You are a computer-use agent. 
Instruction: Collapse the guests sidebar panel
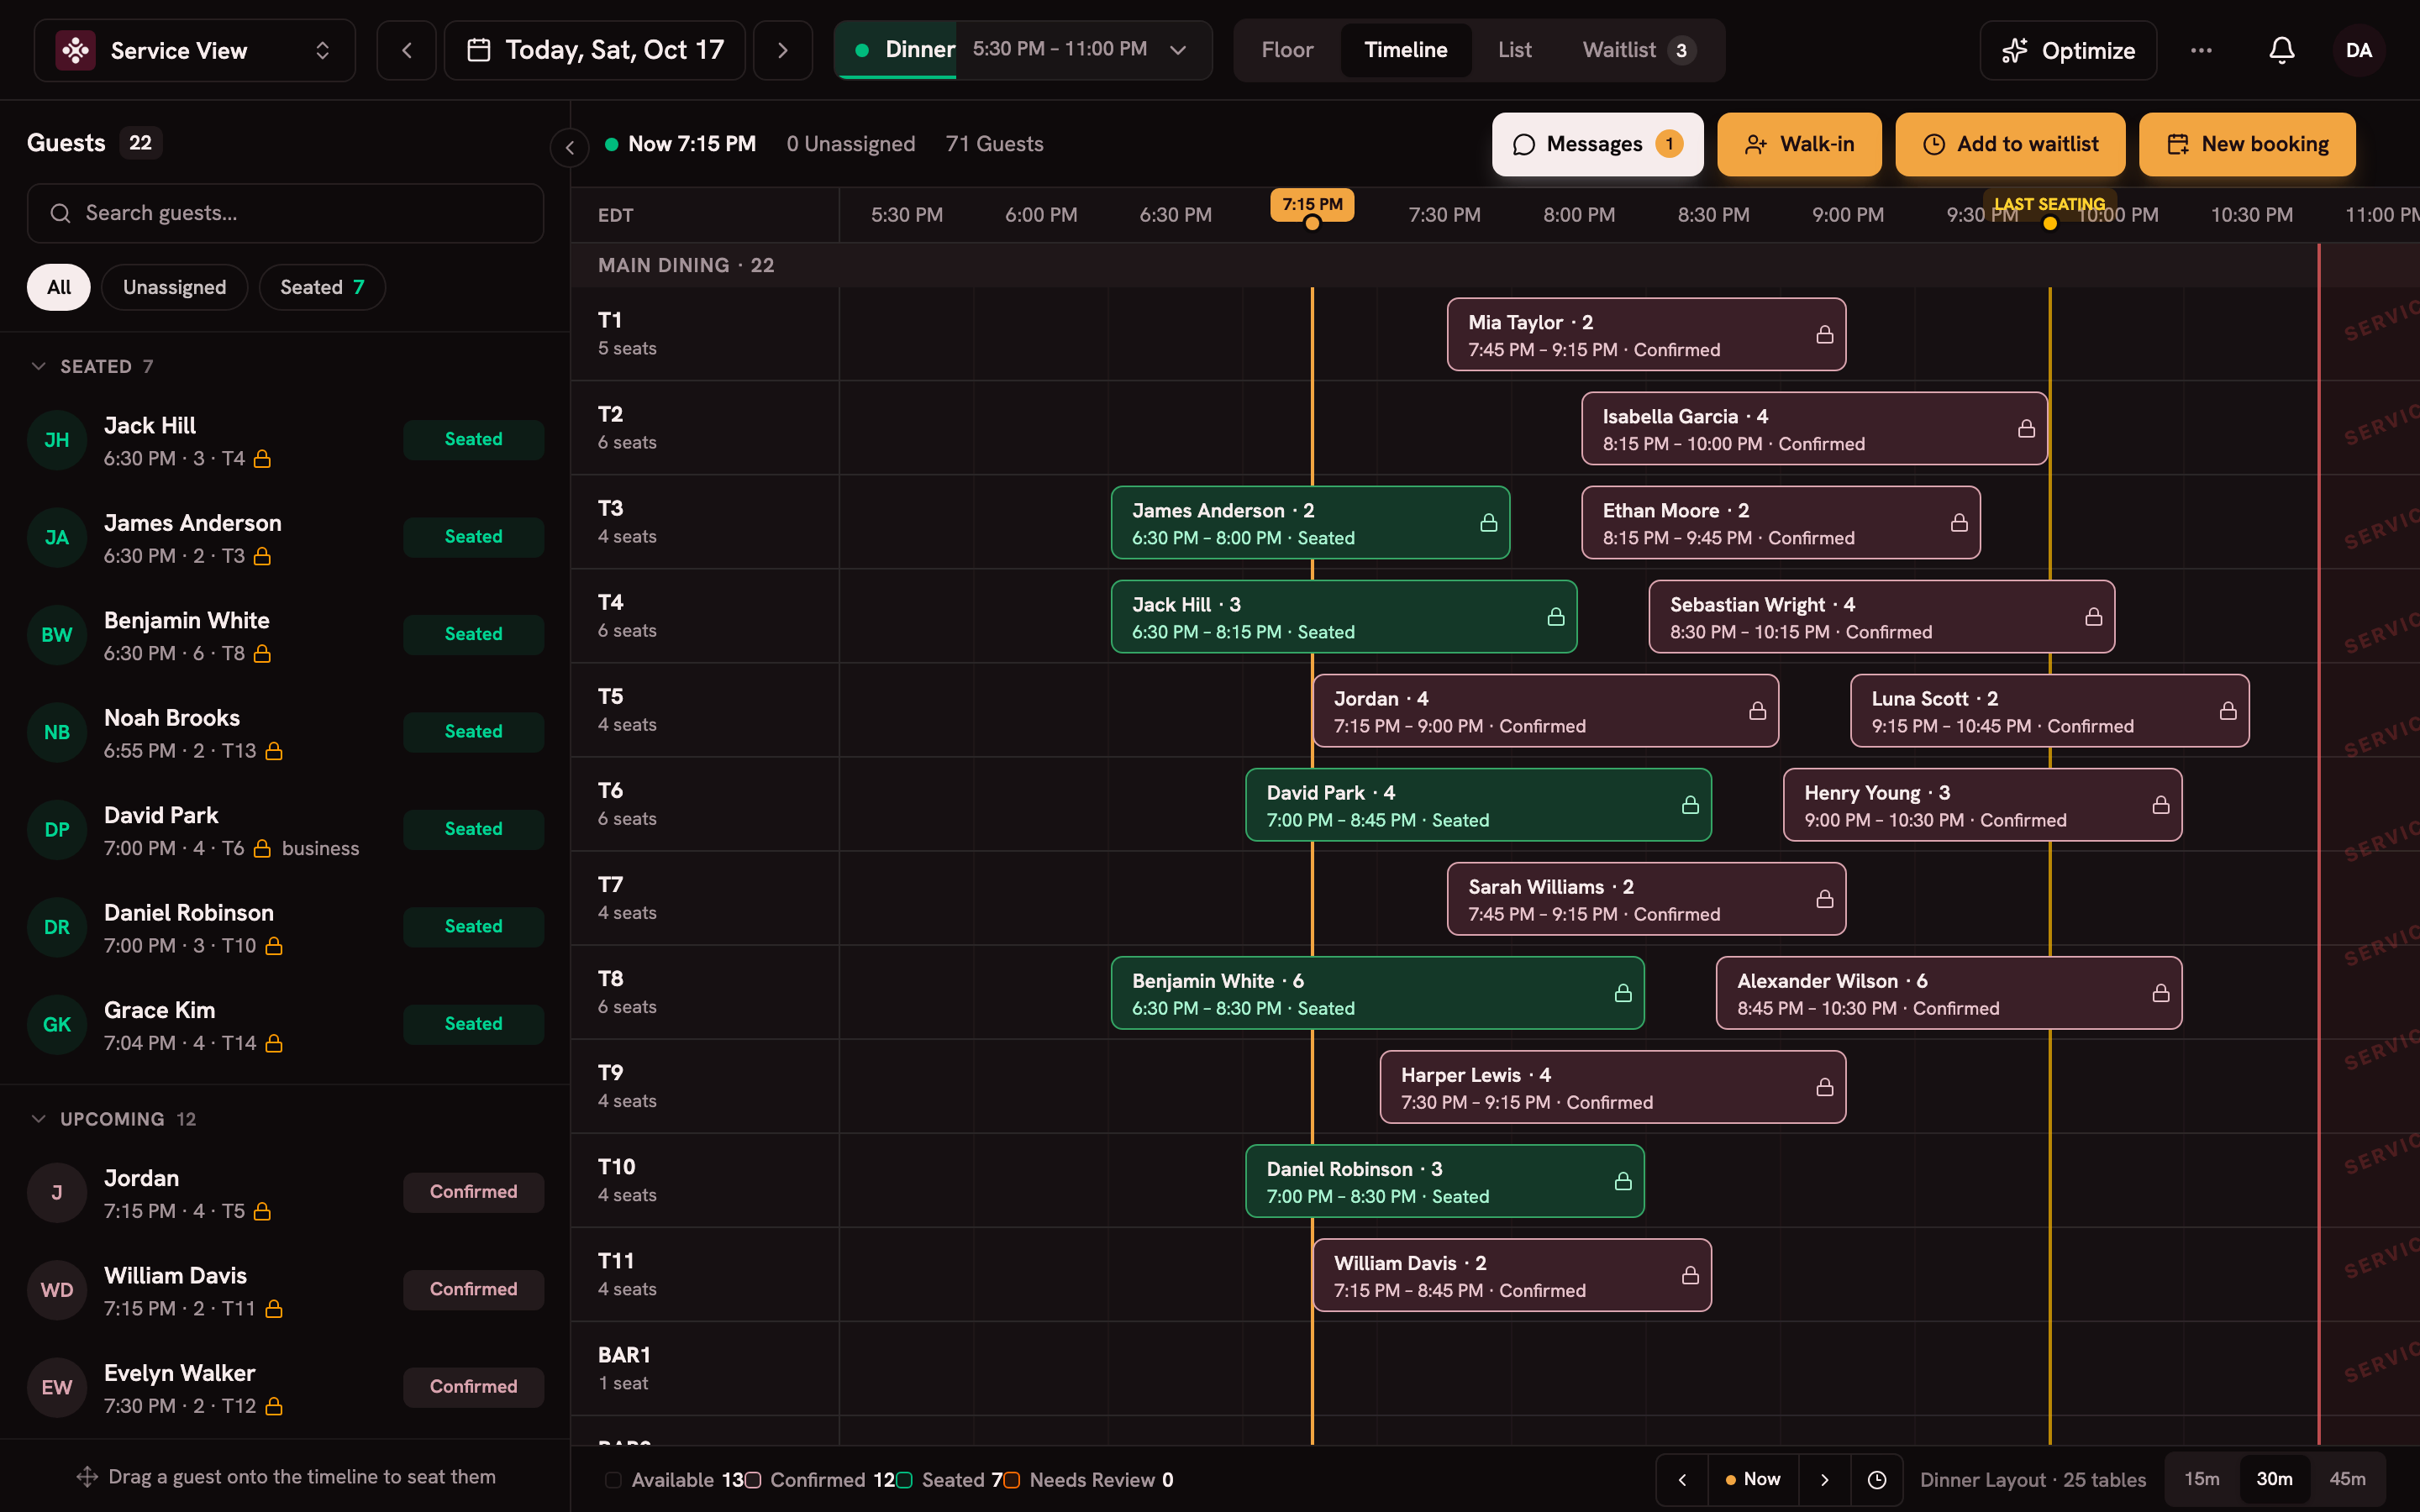coord(569,148)
